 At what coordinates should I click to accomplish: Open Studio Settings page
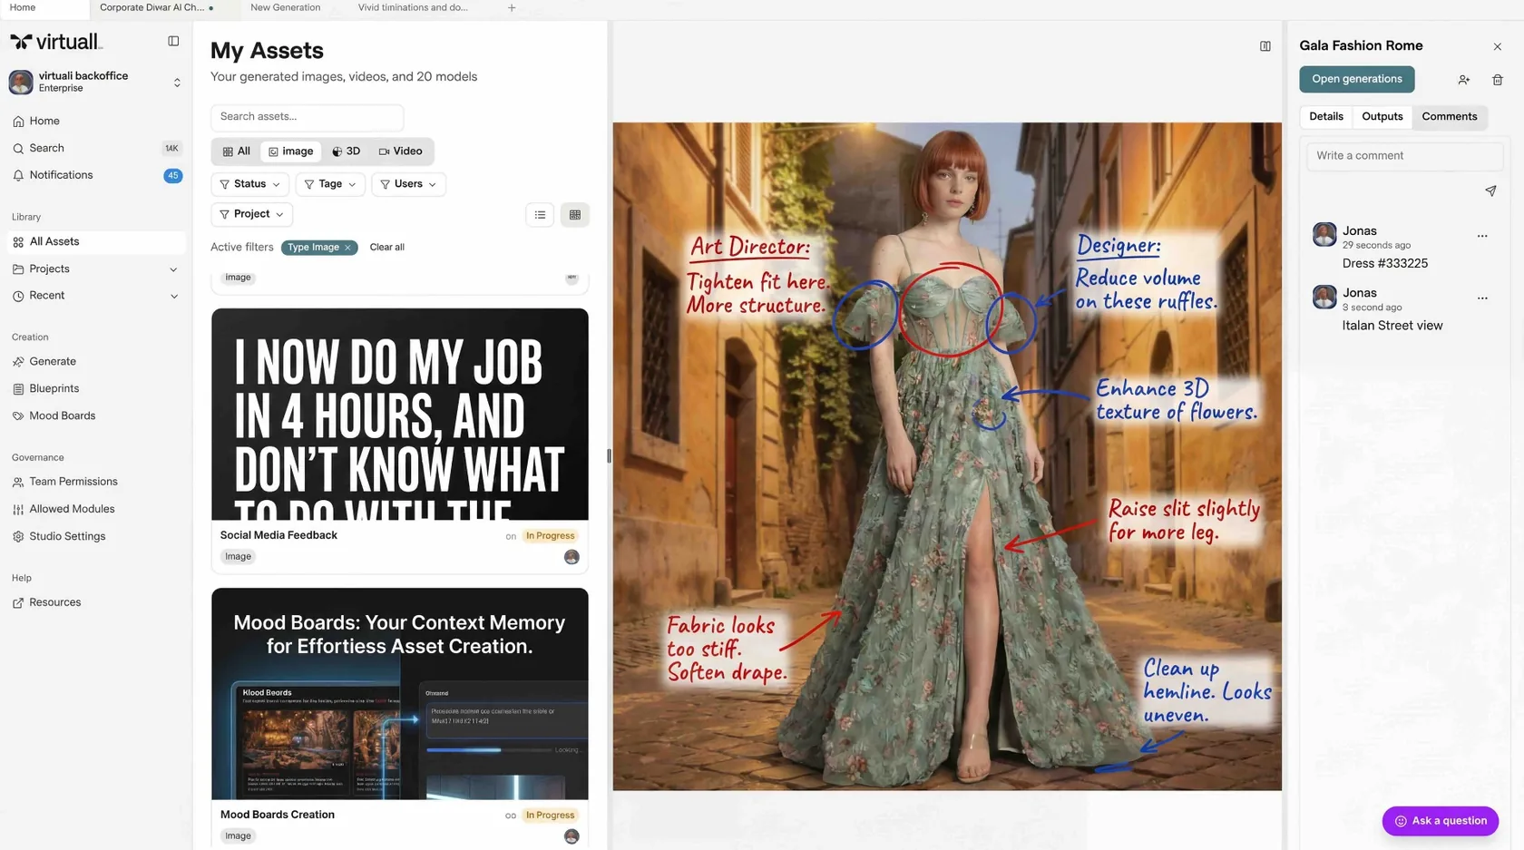click(x=67, y=536)
